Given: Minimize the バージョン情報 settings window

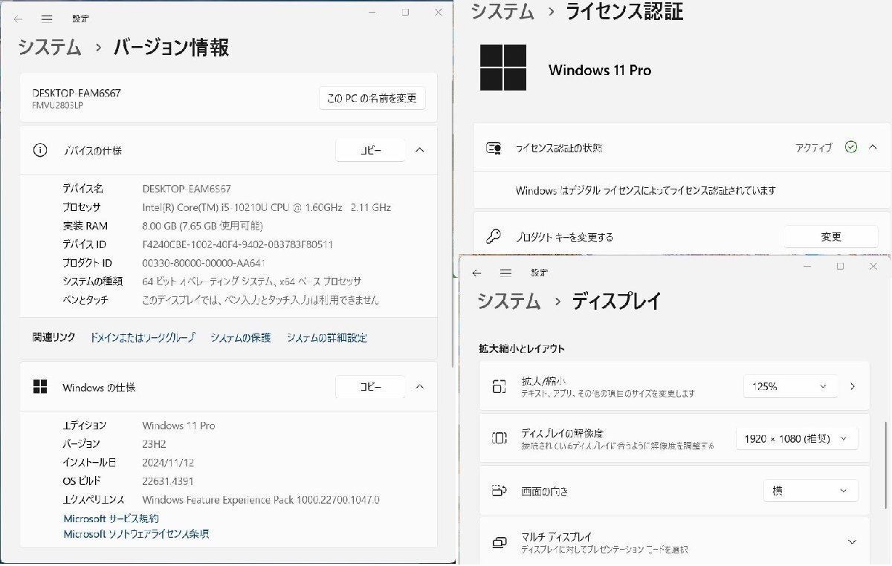Looking at the screenshot, I should point(372,13).
